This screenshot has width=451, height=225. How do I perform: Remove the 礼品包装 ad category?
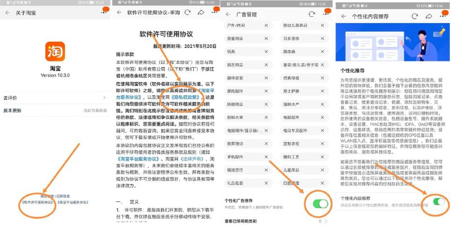[x=266, y=183]
